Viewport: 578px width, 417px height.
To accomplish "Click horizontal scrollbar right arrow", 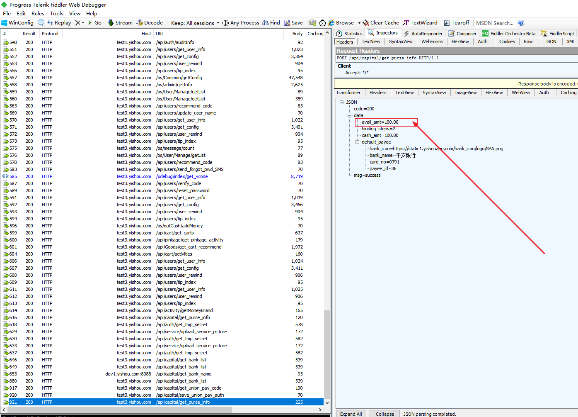I will coord(320,410).
